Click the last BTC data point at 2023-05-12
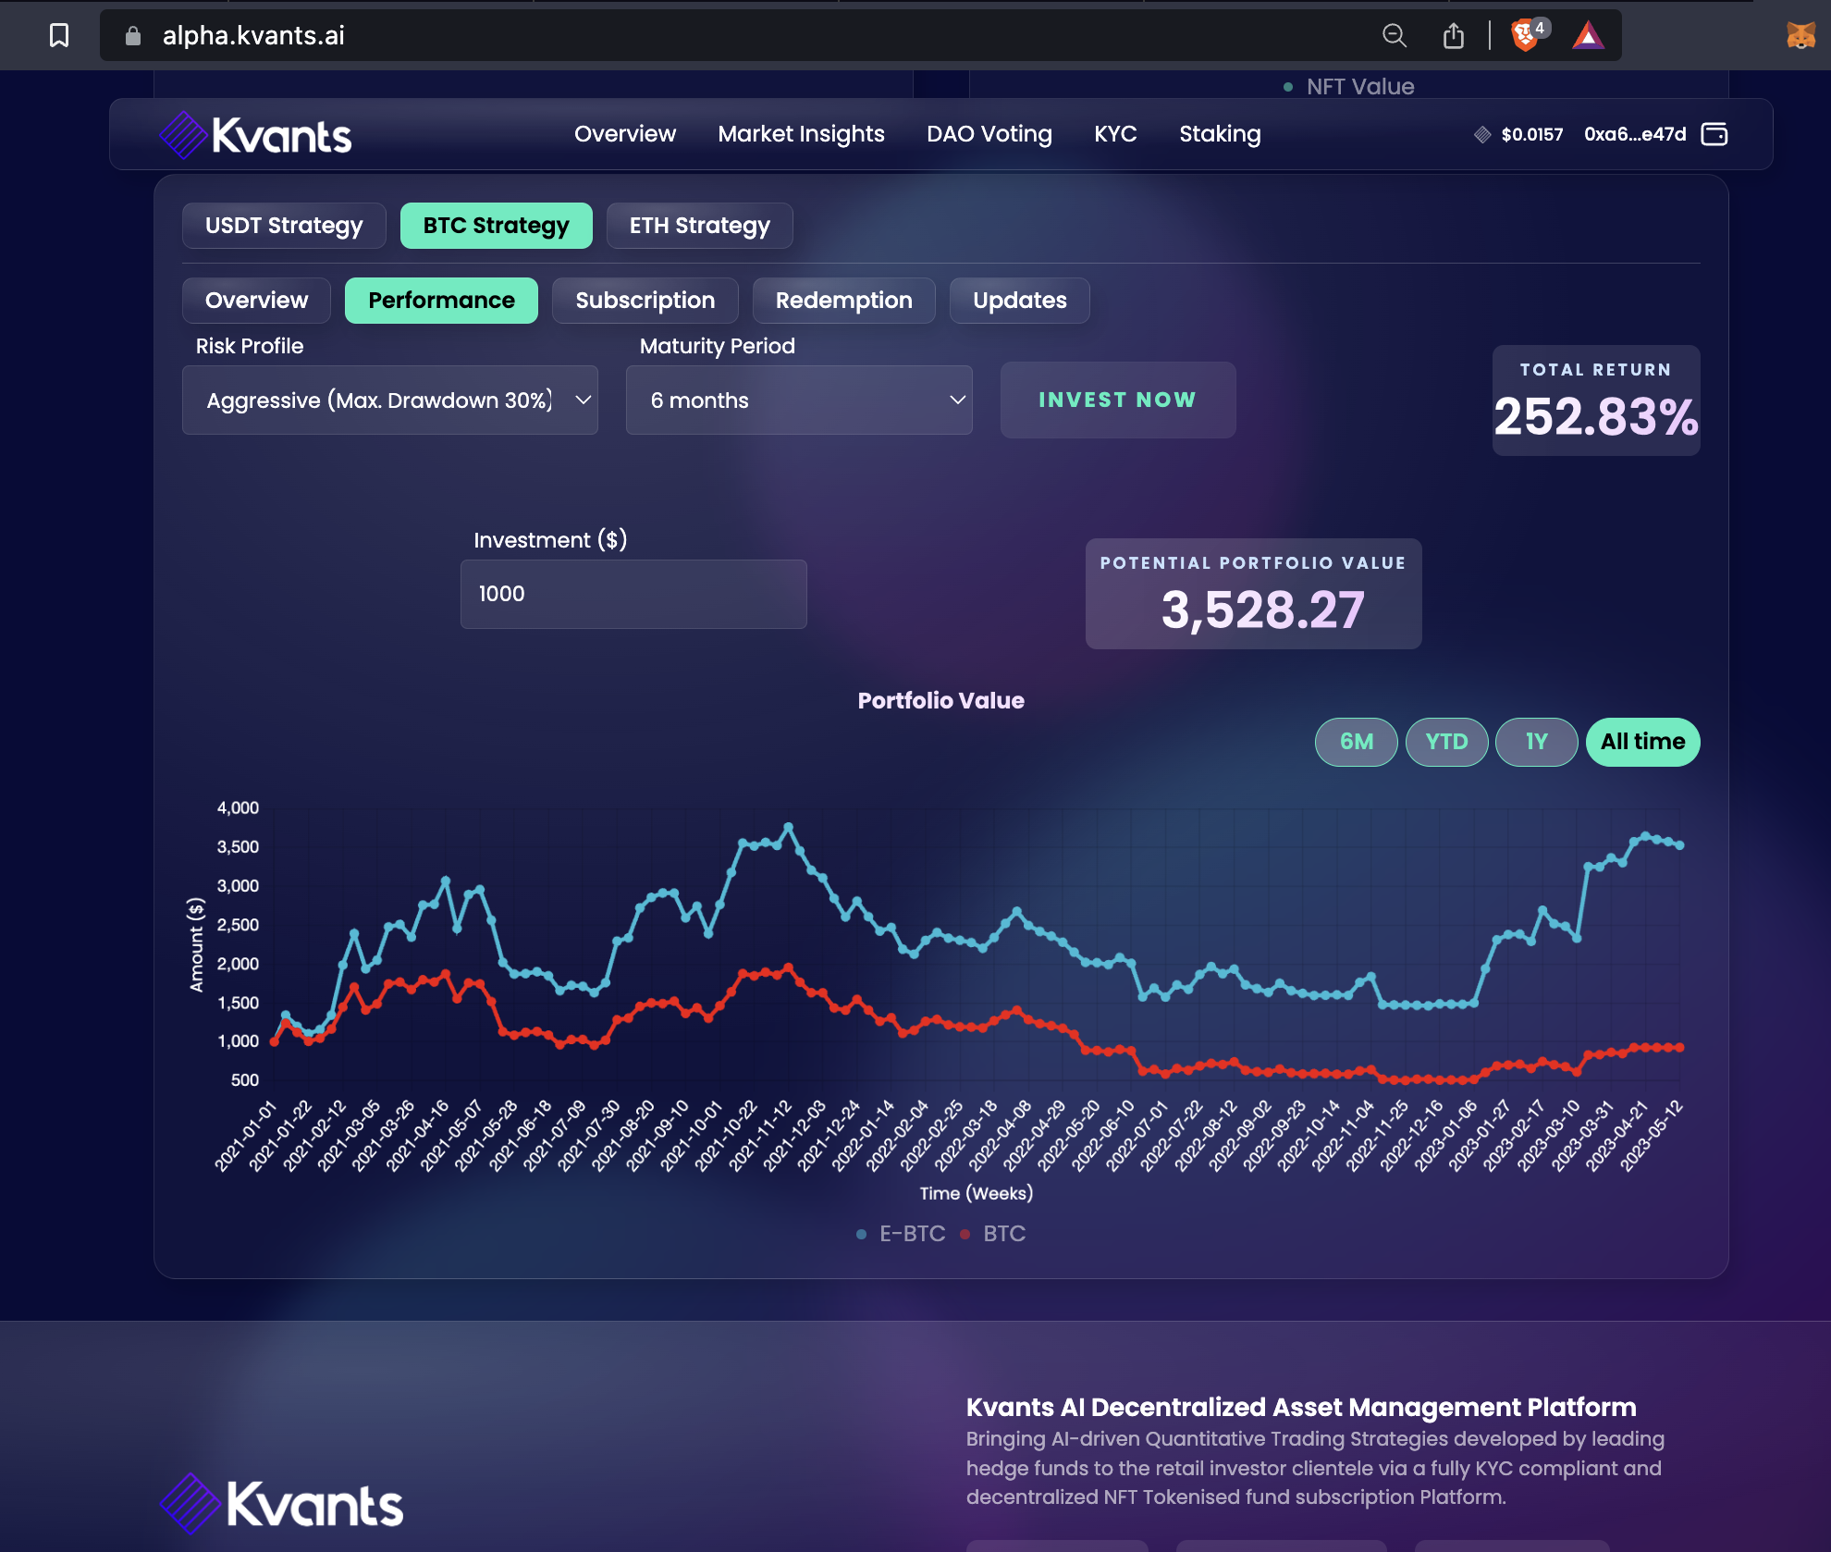Screen dimensions: 1831x1552 click(x=1679, y=1047)
